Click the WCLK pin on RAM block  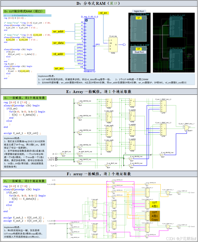[x=80, y=63]
